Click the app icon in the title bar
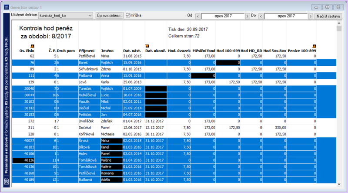The image size is (348, 193). [x=7, y=7]
